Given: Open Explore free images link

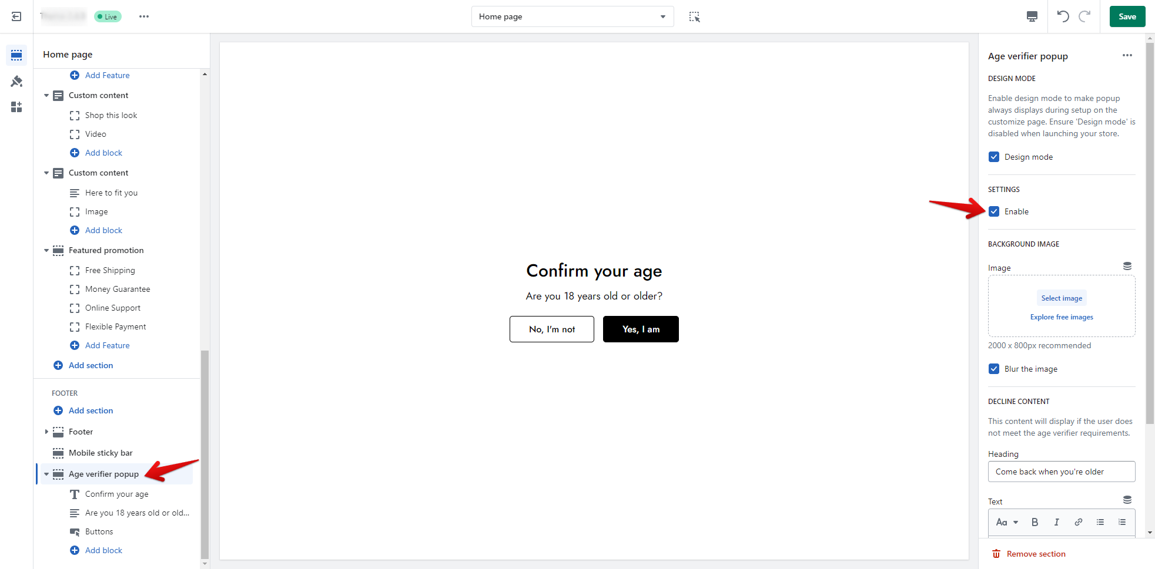Looking at the screenshot, I should coord(1062,317).
